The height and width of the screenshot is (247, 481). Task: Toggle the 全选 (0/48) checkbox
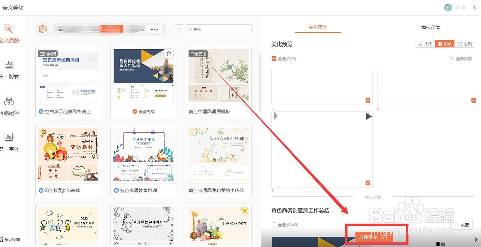274,225
